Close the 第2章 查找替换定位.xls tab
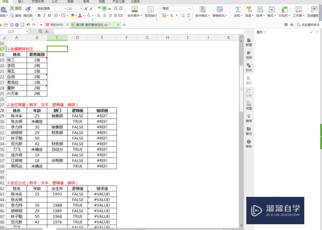The width and height of the screenshot is (322, 230). [118, 25]
